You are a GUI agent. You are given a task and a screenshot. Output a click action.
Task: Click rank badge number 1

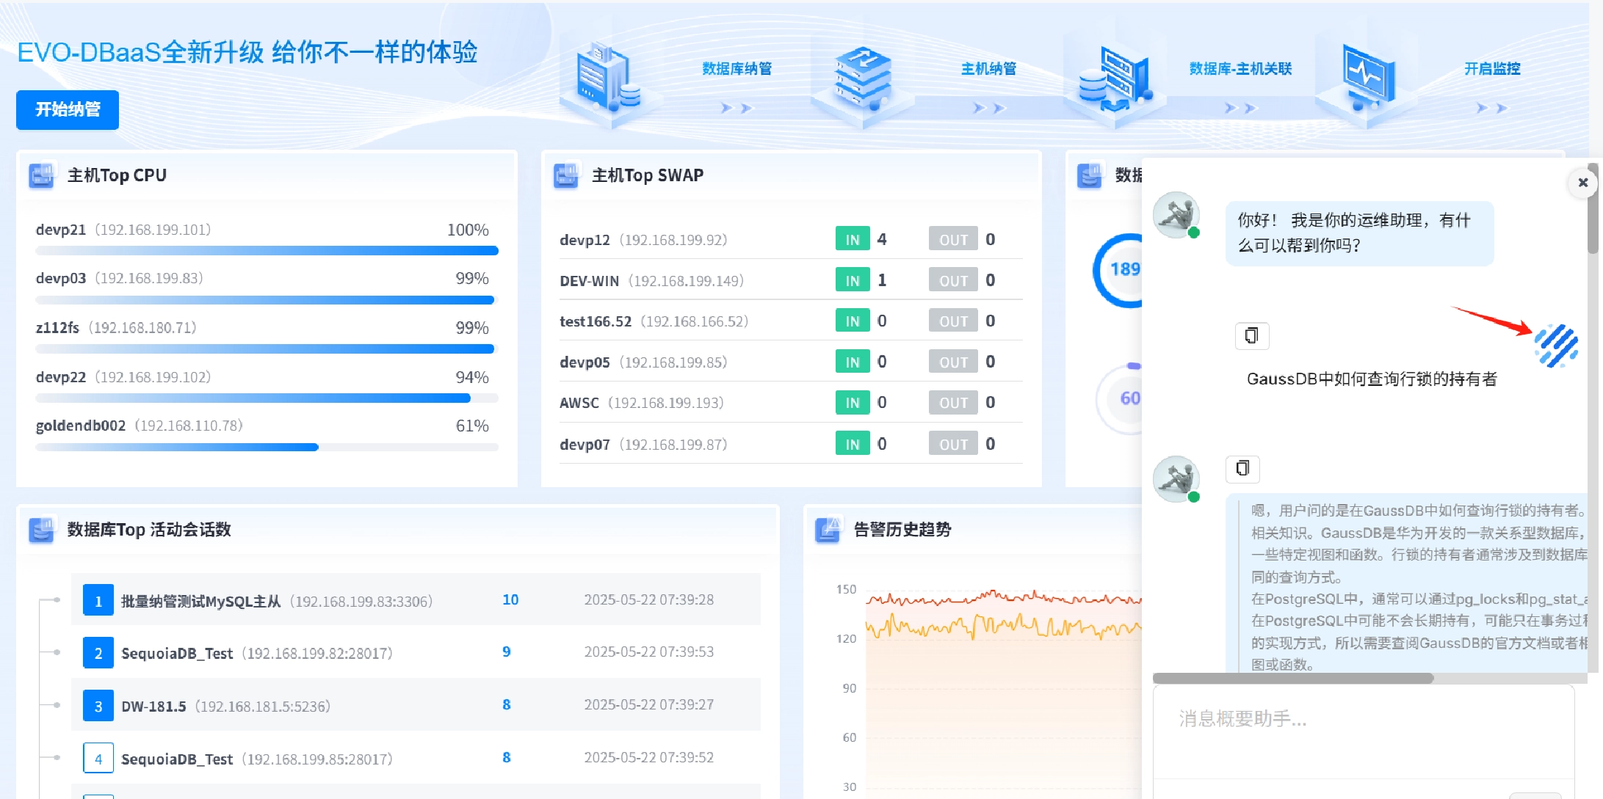[x=98, y=601]
